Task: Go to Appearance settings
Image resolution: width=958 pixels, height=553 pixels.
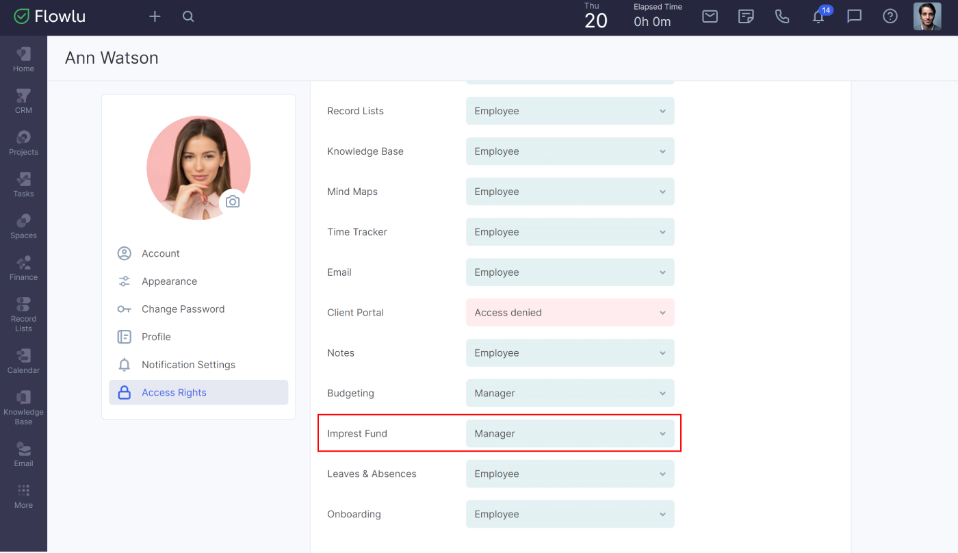Action: [x=169, y=281]
